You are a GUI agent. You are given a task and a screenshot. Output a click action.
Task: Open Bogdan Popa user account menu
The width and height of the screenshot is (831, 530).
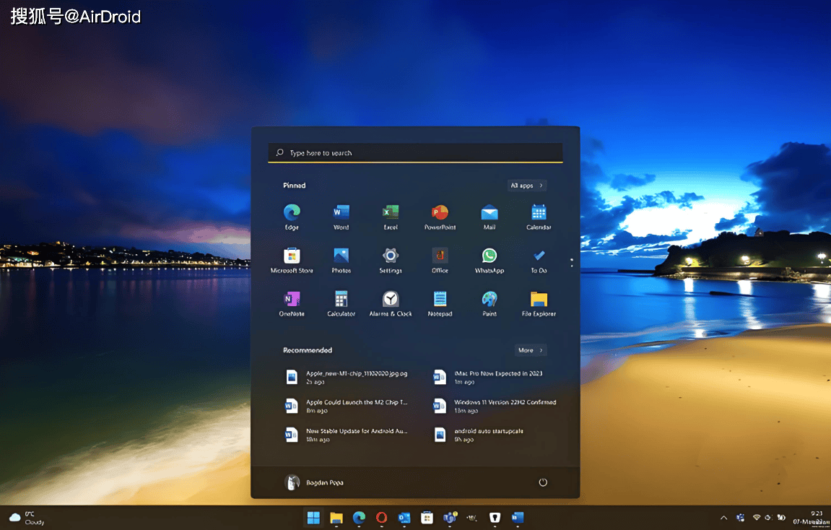[315, 482]
